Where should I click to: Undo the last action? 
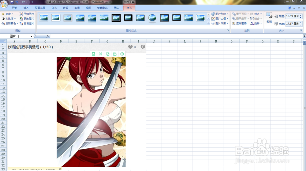coord(17,2)
